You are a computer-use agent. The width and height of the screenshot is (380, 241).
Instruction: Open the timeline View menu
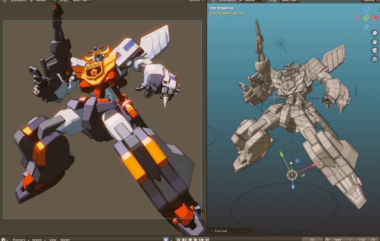point(53,239)
